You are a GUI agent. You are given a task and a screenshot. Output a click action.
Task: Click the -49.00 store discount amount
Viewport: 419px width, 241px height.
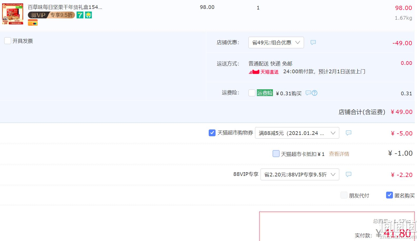402,43
